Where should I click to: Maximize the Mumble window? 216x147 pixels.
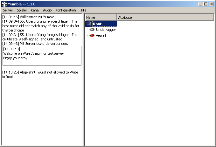pos(206,4)
